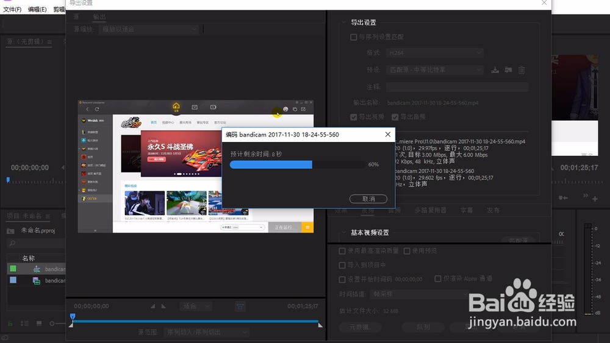The height and width of the screenshot is (343, 610).
Task: Click output name bandicam 2017-11-30 18-24-55-560.mp4 link
Action: click(x=432, y=103)
